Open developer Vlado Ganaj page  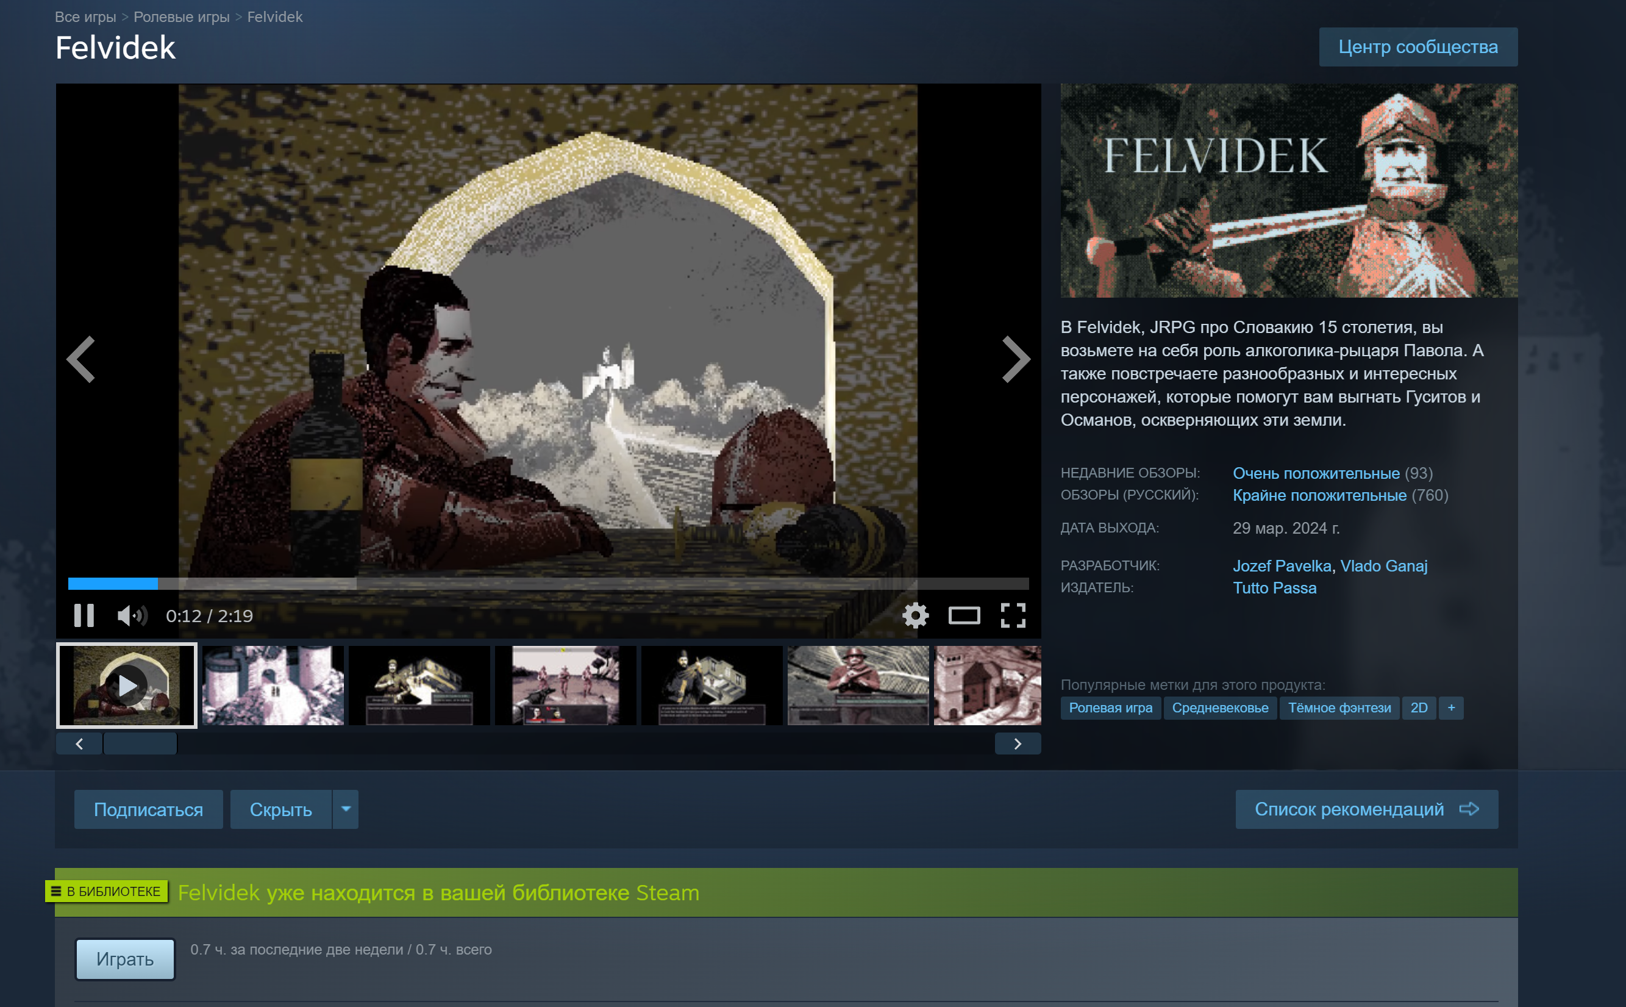coord(1384,565)
